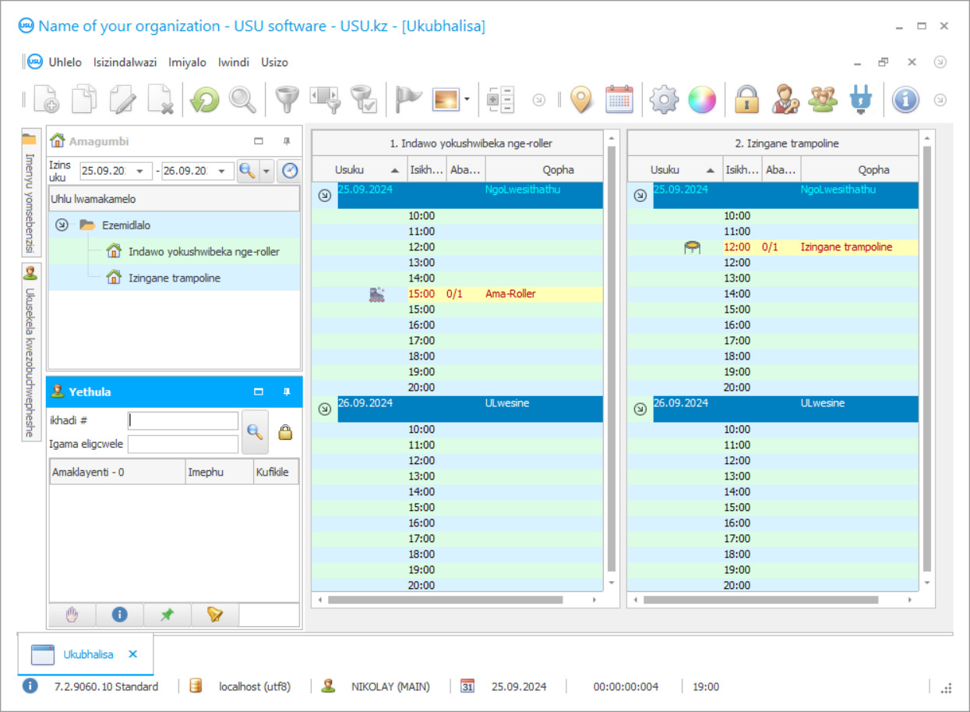Click the client search magnifier button in Yethula
This screenshot has height=712, width=970.
[x=255, y=432]
